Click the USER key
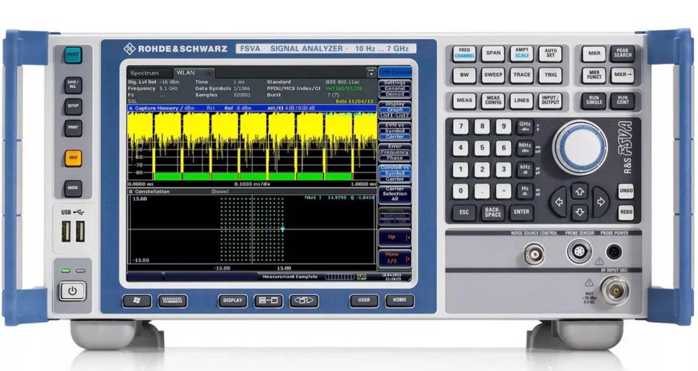The height and width of the screenshot is (371, 698). tap(364, 300)
